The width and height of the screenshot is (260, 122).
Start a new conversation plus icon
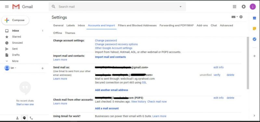43,68
